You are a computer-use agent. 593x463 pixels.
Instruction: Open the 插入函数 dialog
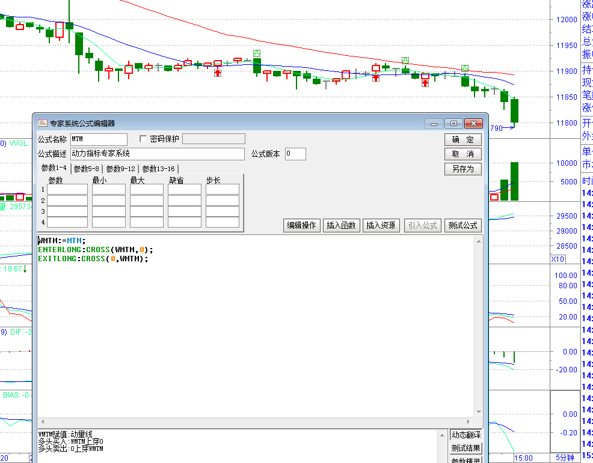(341, 225)
